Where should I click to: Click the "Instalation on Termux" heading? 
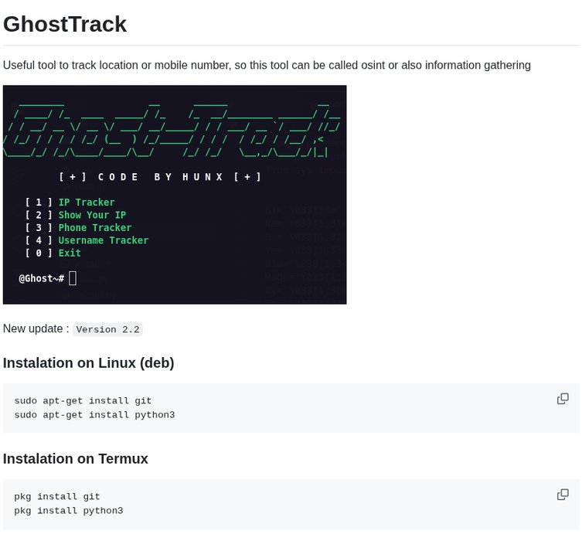[76, 459]
